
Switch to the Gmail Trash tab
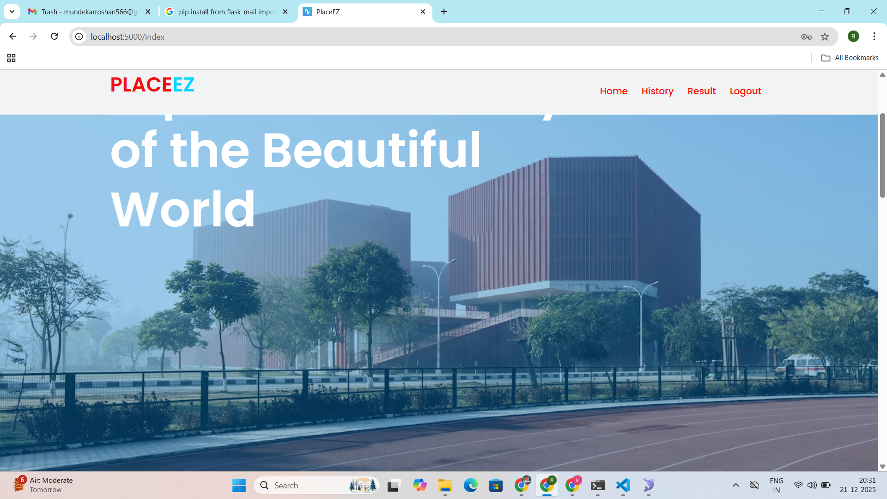(88, 12)
